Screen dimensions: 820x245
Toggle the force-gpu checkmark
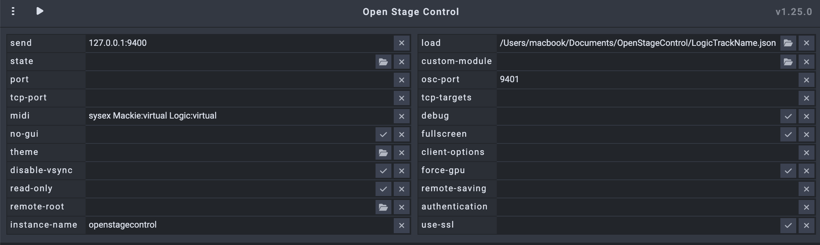pyautogui.click(x=788, y=171)
